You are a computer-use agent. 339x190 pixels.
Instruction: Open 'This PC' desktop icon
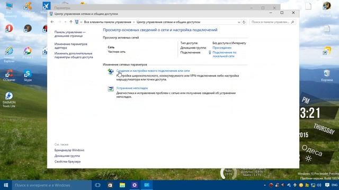point(9,9)
